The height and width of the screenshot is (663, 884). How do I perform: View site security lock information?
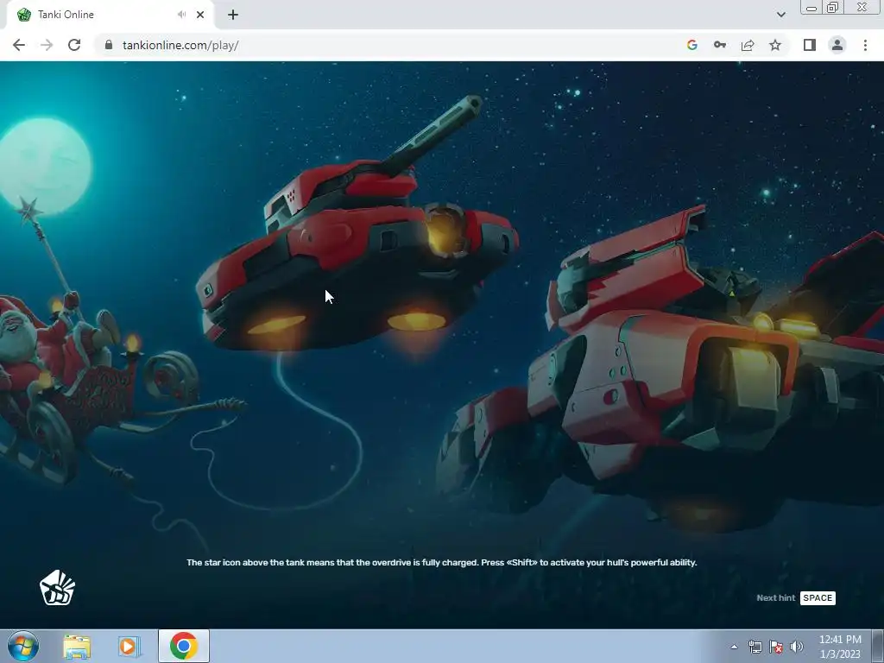(109, 45)
